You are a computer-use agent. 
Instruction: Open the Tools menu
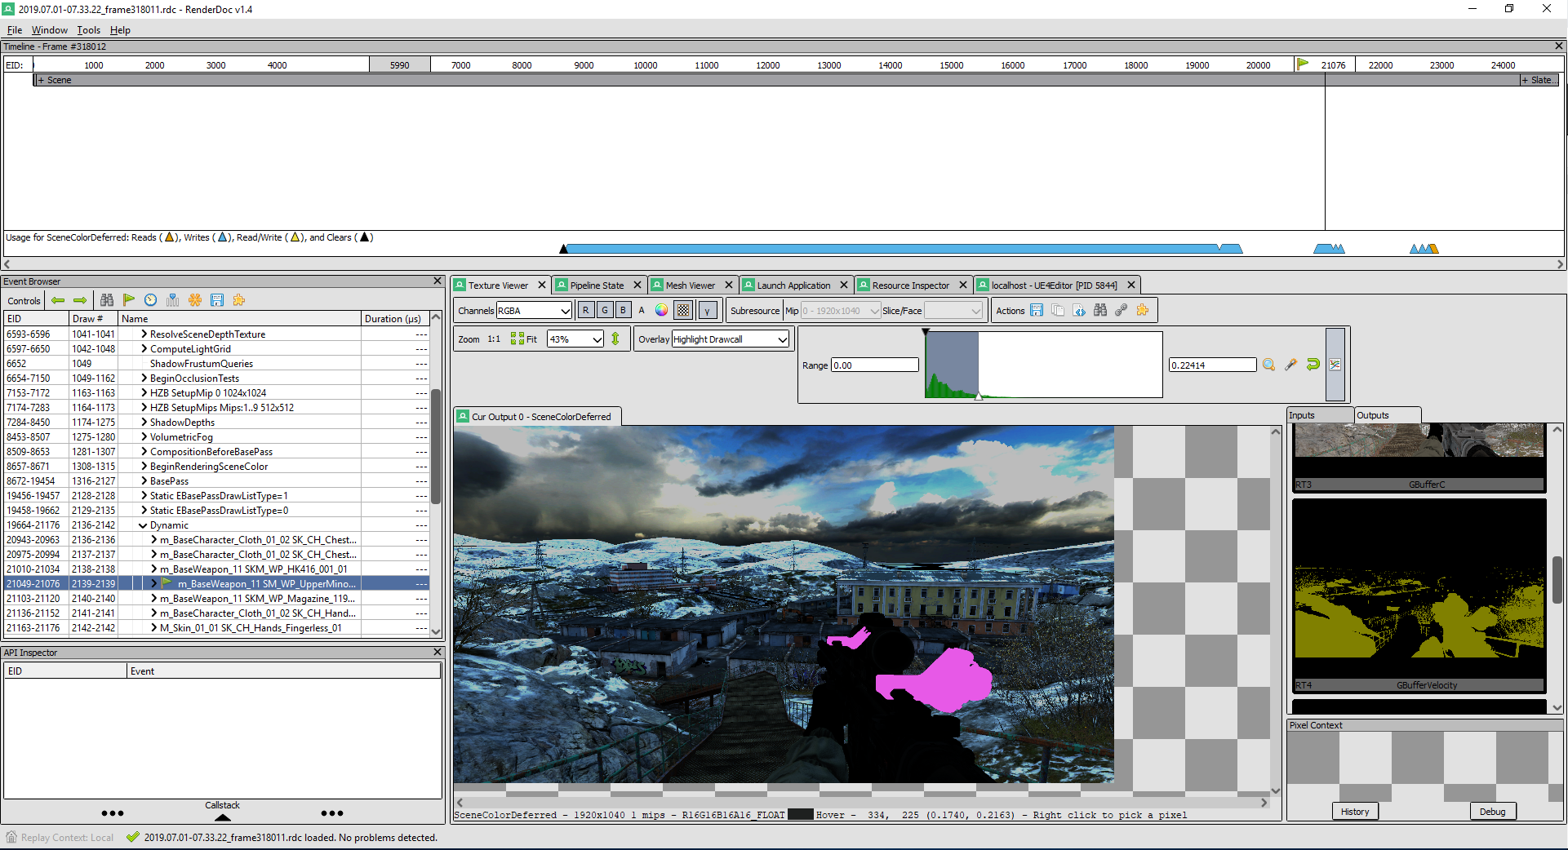click(x=88, y=30)
